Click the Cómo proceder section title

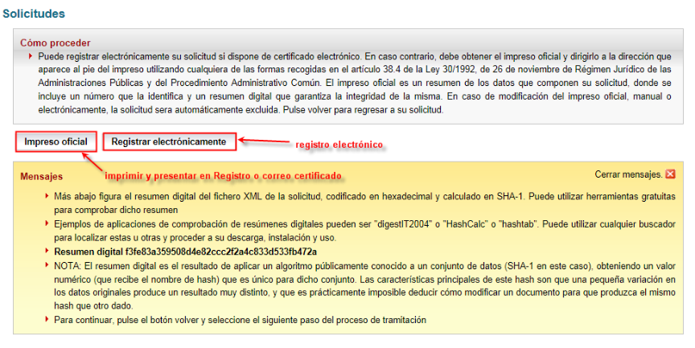pyautogui.click(x=55, y=43)
